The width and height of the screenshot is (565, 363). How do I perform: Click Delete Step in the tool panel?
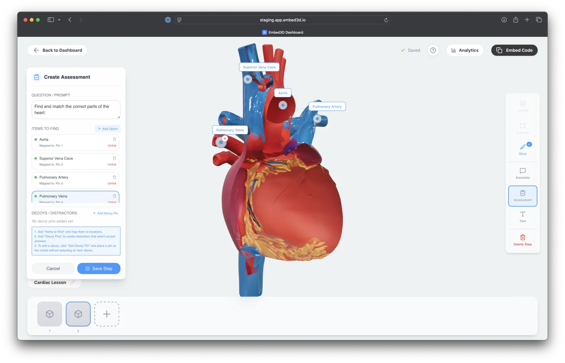(x=523, y=240)
